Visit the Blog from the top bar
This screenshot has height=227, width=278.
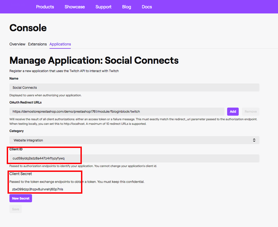[126, 7]
